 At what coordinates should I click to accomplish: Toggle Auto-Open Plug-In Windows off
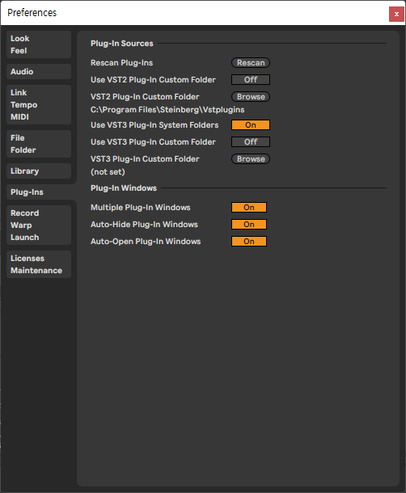[249, 242]
